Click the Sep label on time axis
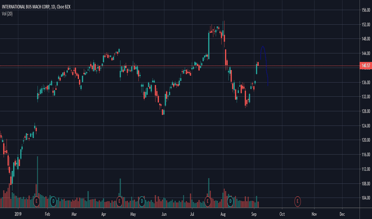372x219 pixels. pos(254,214)
